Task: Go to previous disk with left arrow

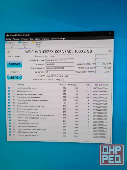Action: coord(8,52)
